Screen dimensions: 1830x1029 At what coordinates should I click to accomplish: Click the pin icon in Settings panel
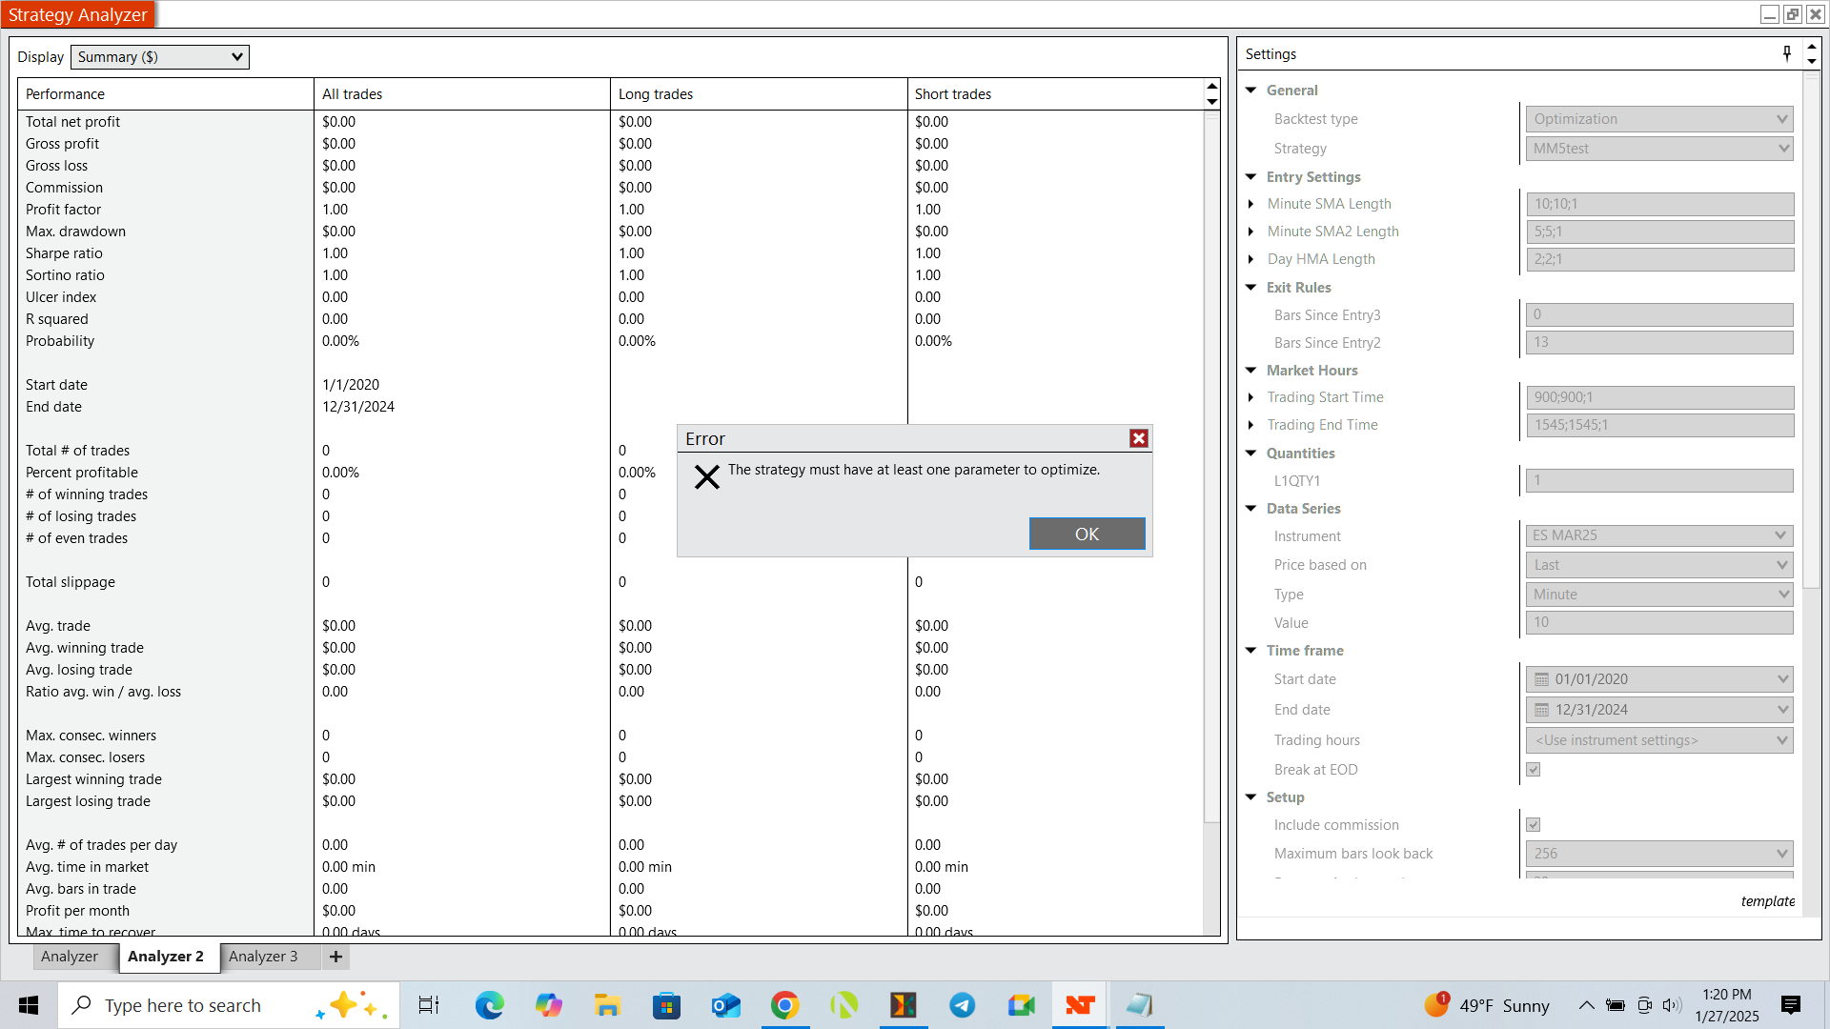coord(1786,53)
